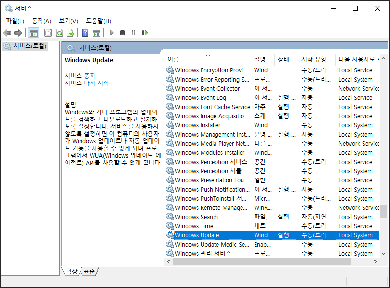Viewport: 390px width, 288px height.
Task: Sort by 다음 사용자로 로그온 column header
Action: (x=357, y=59)
